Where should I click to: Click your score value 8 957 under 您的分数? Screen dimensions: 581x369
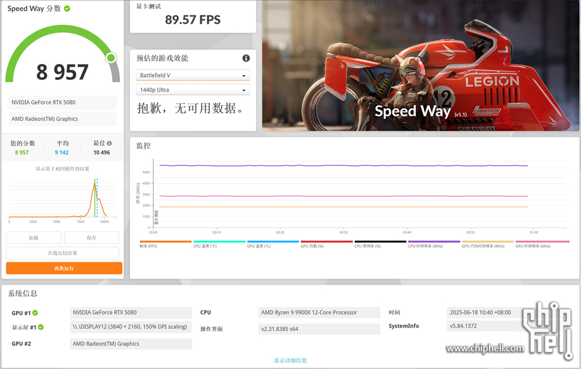coord(22,152)
